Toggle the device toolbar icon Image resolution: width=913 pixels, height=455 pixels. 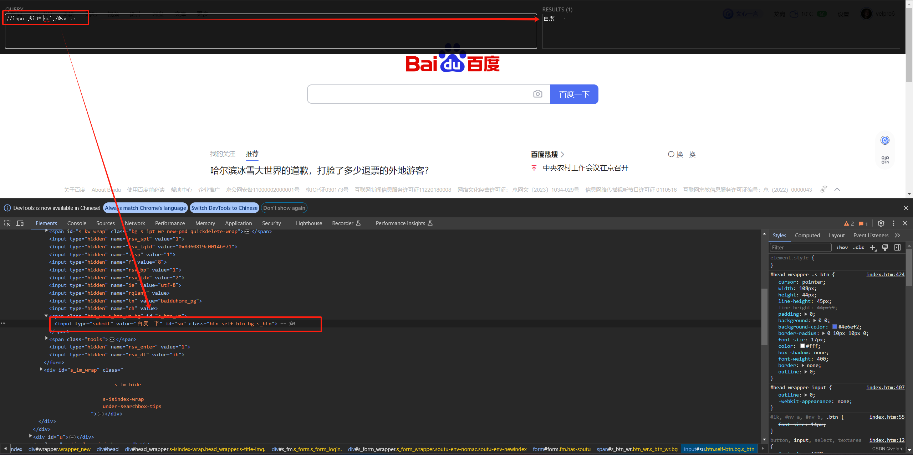20,223
